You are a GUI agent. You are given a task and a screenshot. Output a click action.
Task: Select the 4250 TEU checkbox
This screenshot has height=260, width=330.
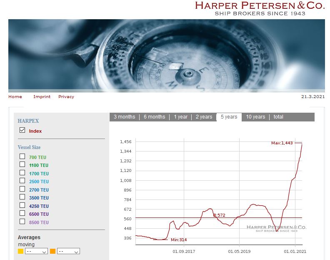pyautogui.click(x=22, y=206)
